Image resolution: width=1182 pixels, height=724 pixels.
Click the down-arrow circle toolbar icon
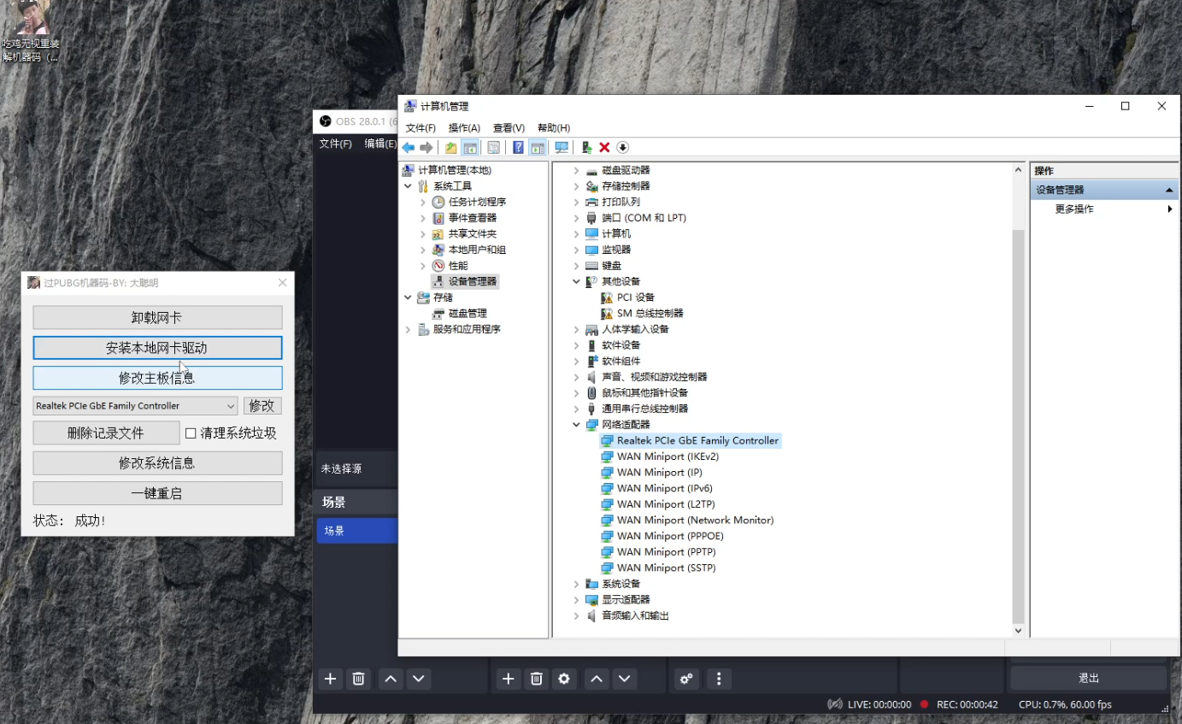pyautogui.click(x=622, y=147)
